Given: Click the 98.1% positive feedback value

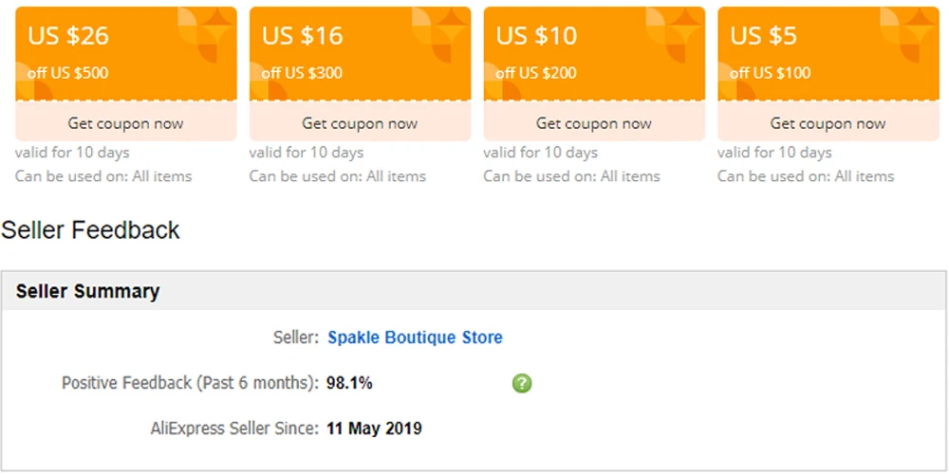Looking at the screenshot, I should tap(349, 383).
